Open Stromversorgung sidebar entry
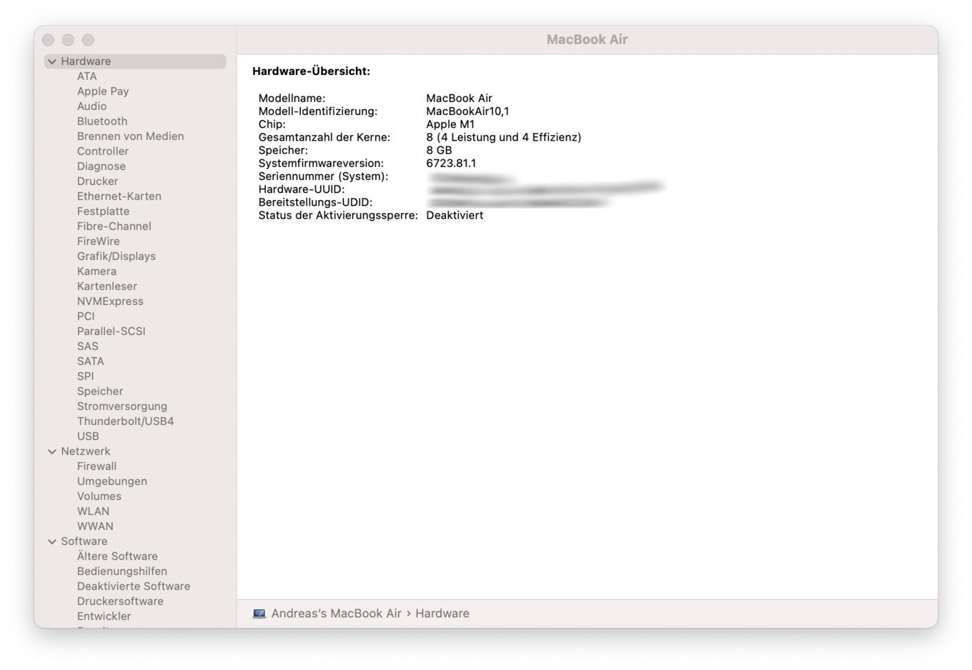 click(122, 406)
